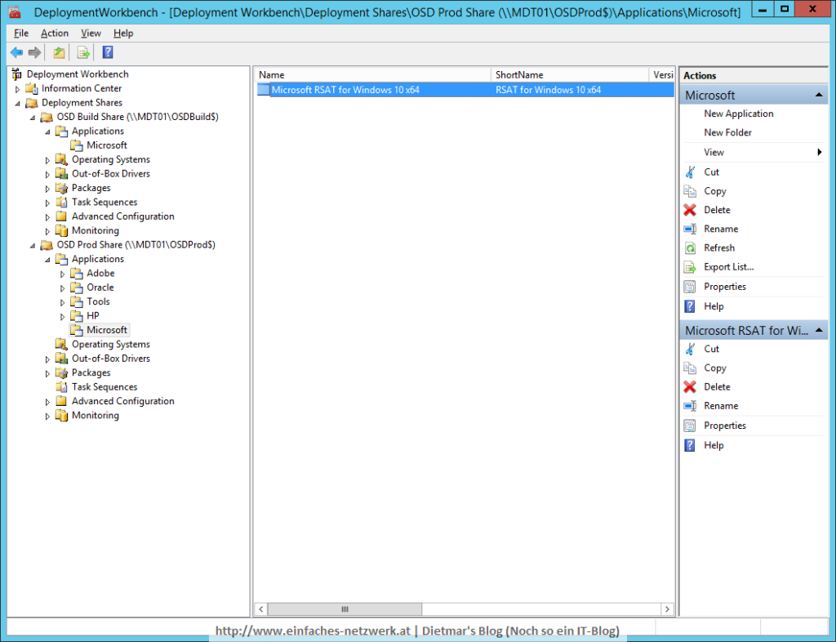The height and width of the screenshot is (642, 836).
Task: Click Properties icon under Microsoft RSAT section
Action: (690, 426)
